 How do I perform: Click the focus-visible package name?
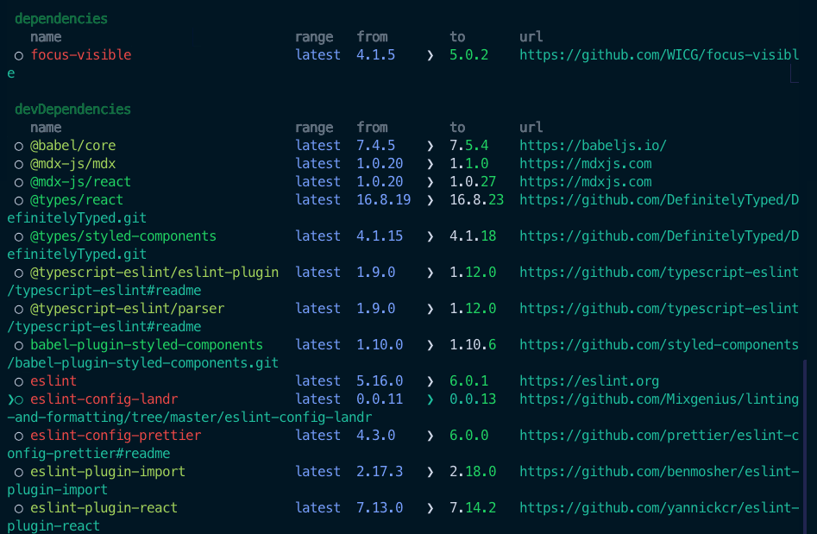coord(81,54)
